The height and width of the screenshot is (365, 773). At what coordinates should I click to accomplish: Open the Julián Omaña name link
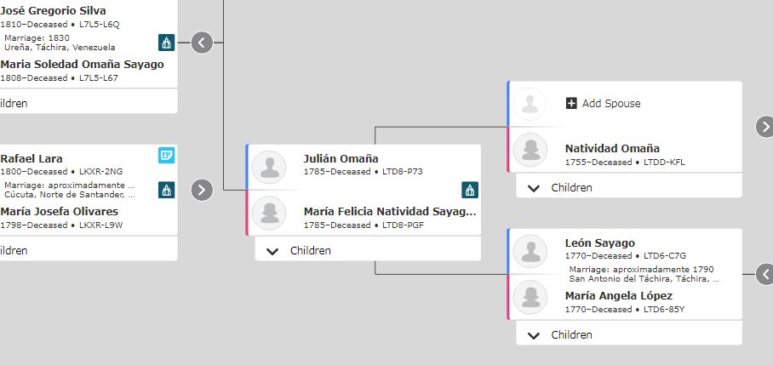pyautogui.click(x=341, y=158)
